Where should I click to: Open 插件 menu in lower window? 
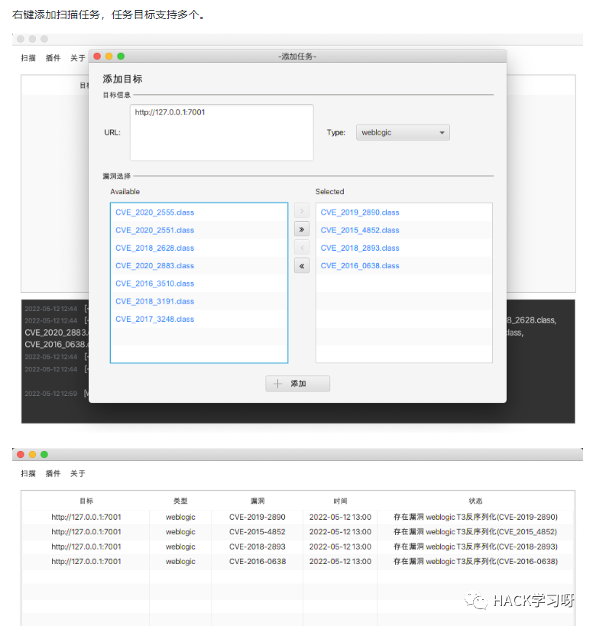coord(53,473)
